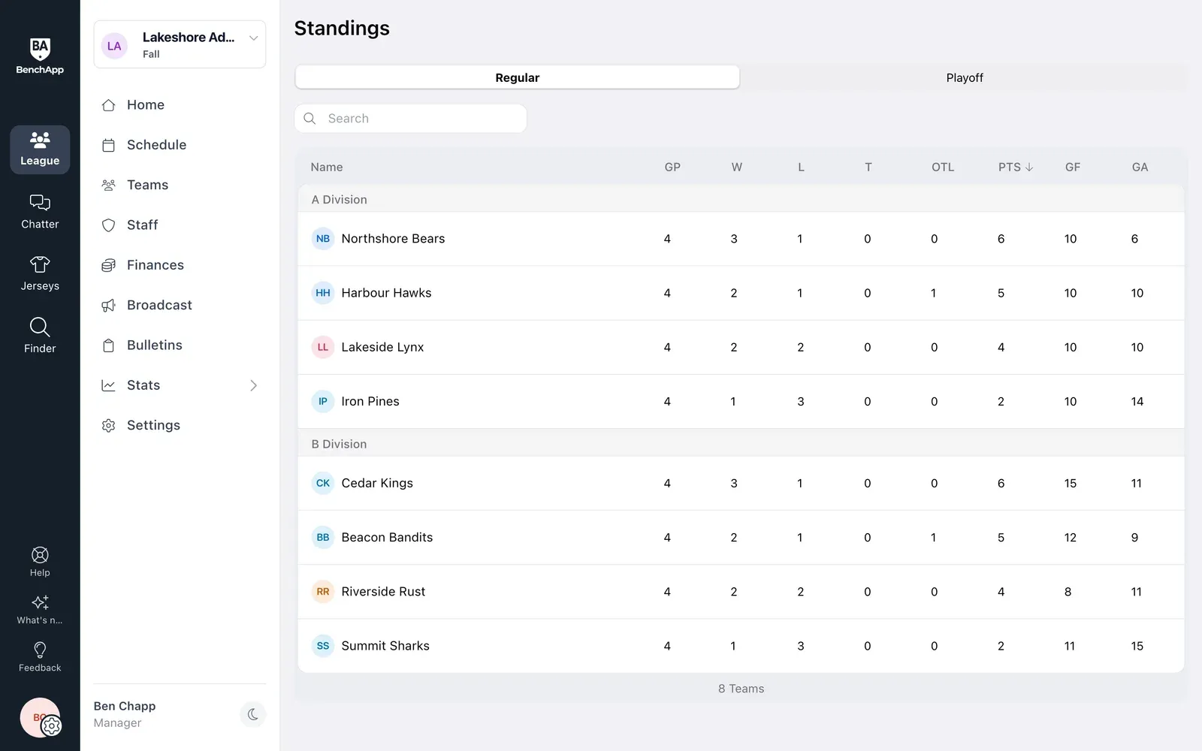This screenshot has height=751, width=1202.
Task: Open the Finder search
Action: click(x=40, y=336)
